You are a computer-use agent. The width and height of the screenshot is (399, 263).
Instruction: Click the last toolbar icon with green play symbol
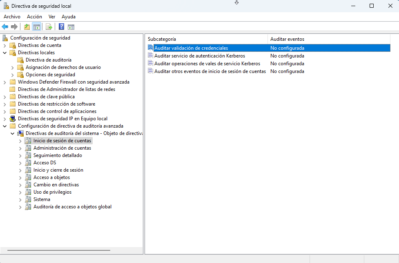(x=71, y=27)
